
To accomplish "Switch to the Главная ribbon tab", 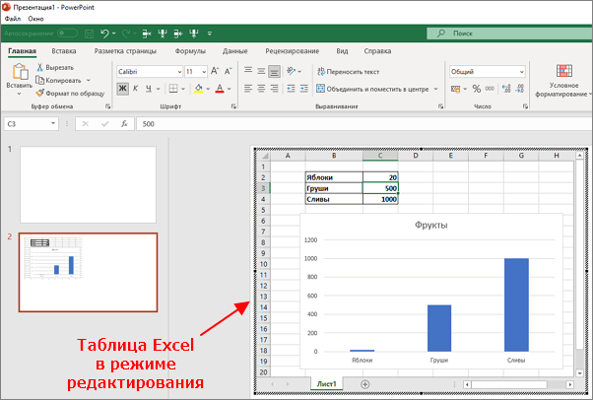I will pos(23,51).
